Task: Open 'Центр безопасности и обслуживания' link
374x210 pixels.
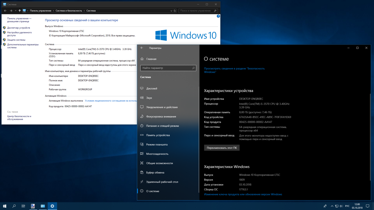Action: coord(19,118)
